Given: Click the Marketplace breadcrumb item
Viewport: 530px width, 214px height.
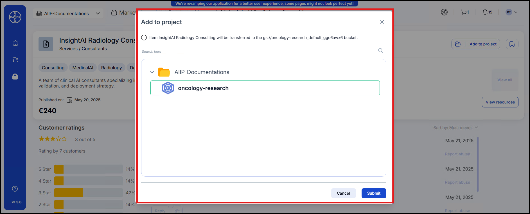Looking at the screenshot, I should pos(124,13).
